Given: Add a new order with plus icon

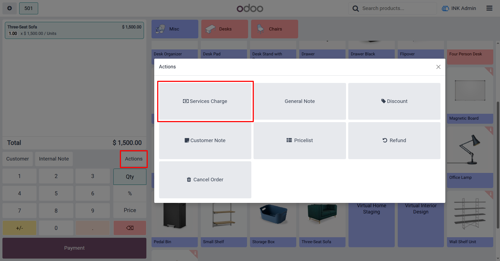Looking at the screenshot, I should tap(9, 8).
